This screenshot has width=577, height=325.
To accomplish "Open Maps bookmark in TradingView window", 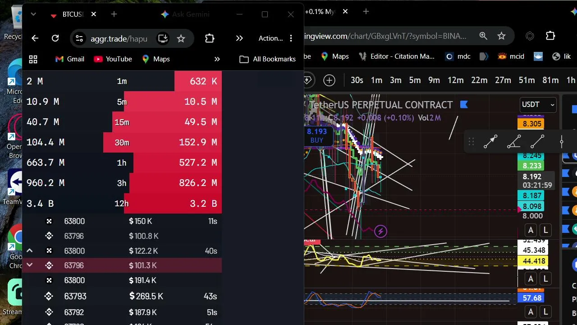I will [335, 56].
